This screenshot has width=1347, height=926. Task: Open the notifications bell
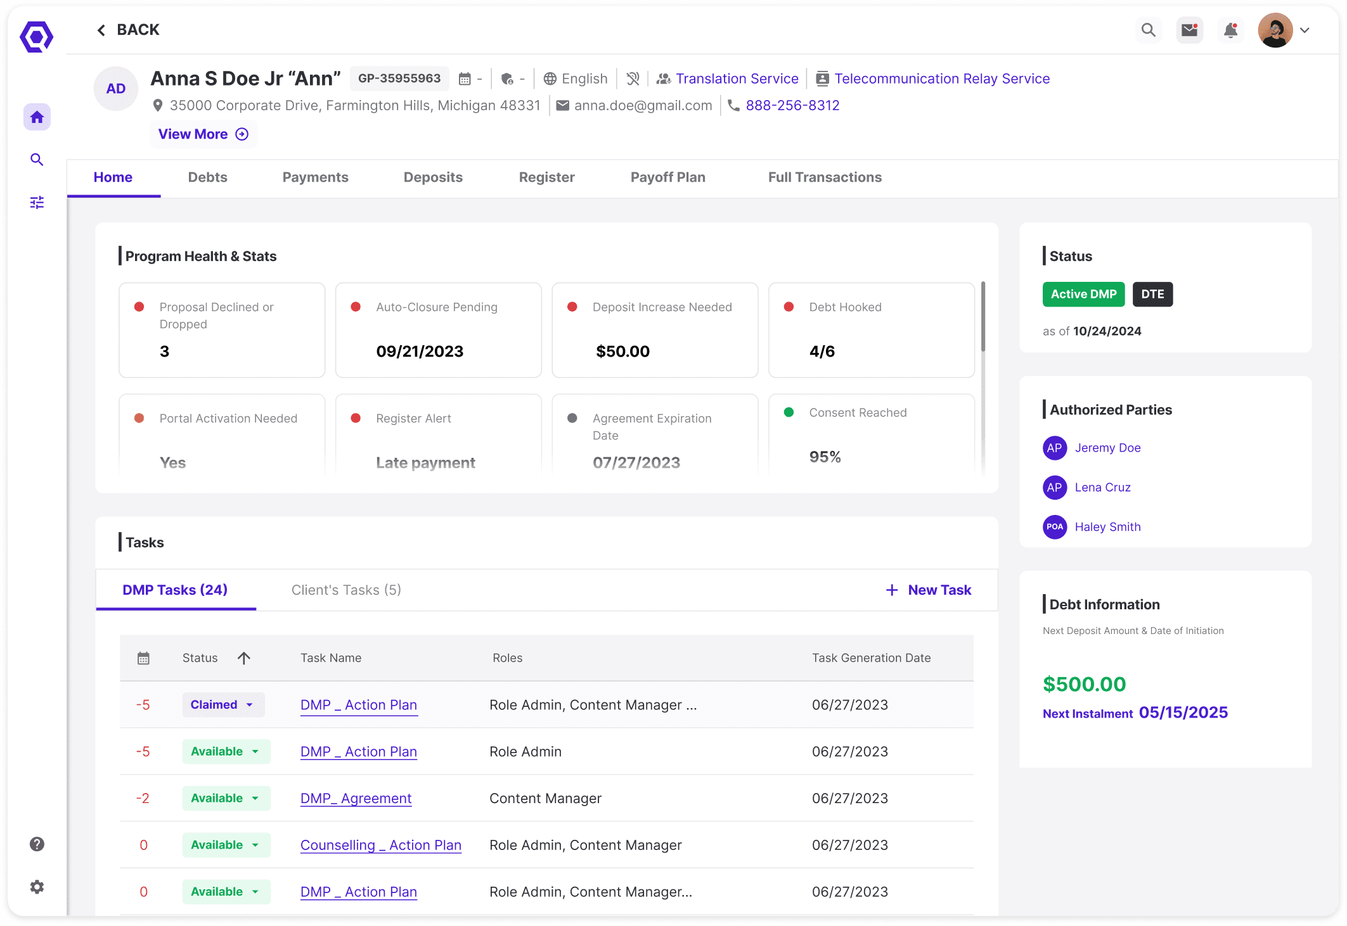(1230, 30)
